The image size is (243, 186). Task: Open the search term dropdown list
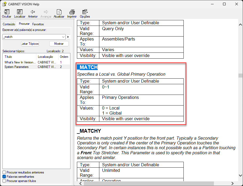(63, 37)
